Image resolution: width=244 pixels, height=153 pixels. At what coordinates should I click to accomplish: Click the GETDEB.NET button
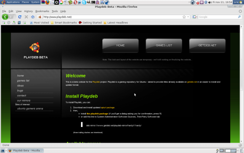(207, 46)
